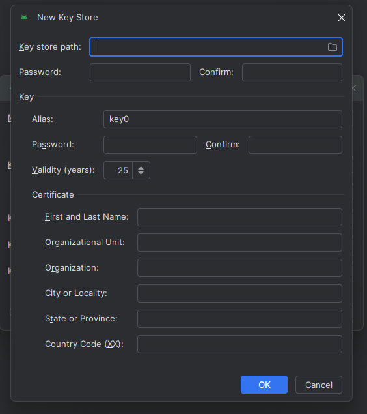Click the 'Alias:' label

pos(42,119)
